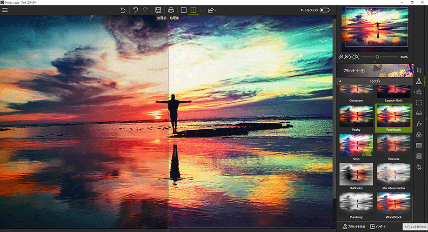The image size is (428, 232).
Task: Open the Crop tool
Action: pos(419,70)
